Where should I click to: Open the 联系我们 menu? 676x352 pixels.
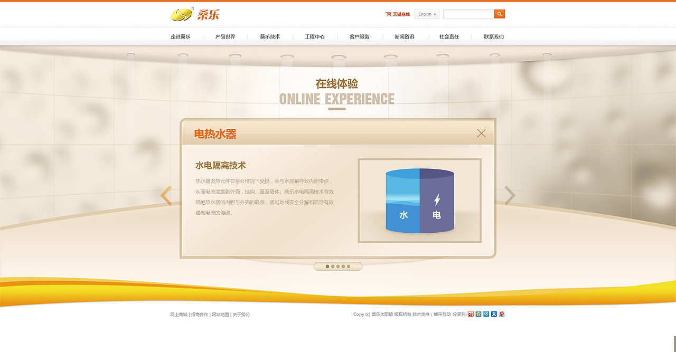pyautogui.click(x=494, y=37)
